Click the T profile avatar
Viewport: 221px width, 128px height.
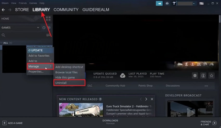[174, 3]
